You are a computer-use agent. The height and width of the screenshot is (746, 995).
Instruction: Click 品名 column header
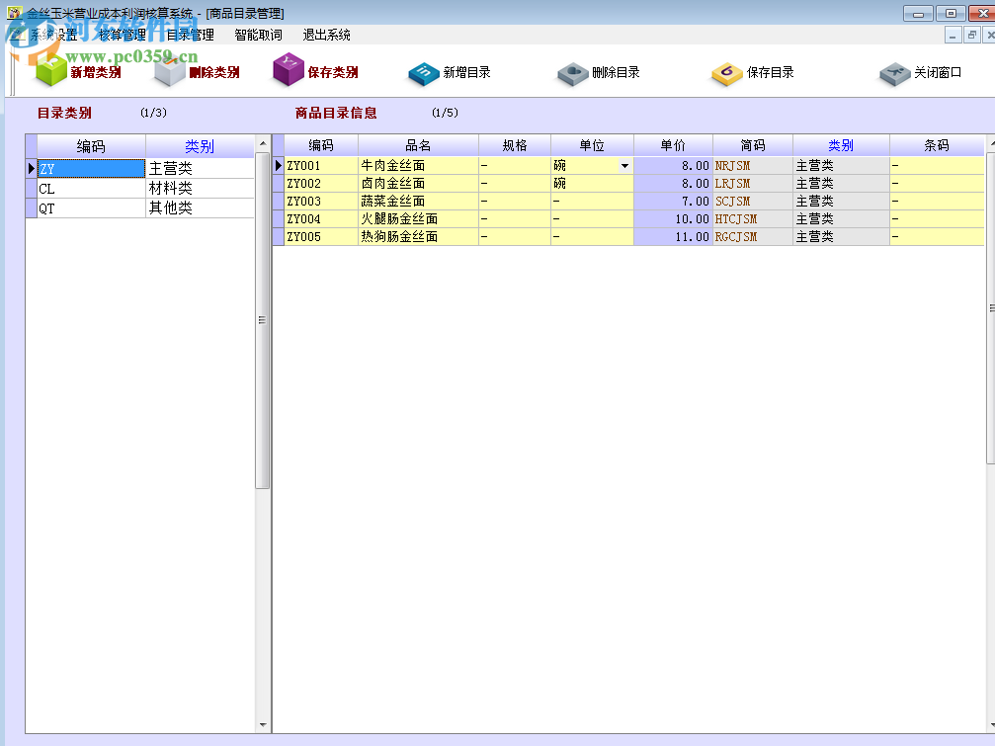[418, 145]
